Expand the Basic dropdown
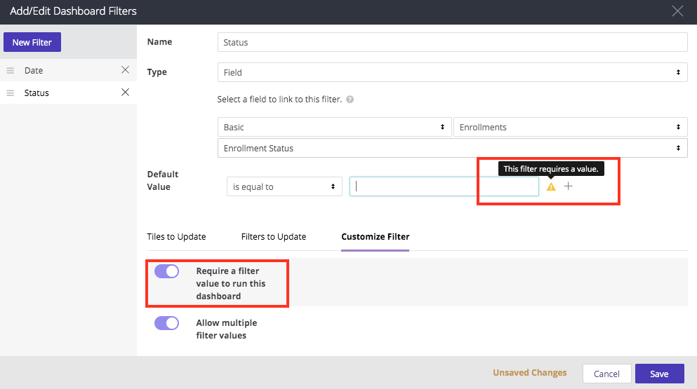Viewport: 697px width, 389px height. click(x=333, y=128)
